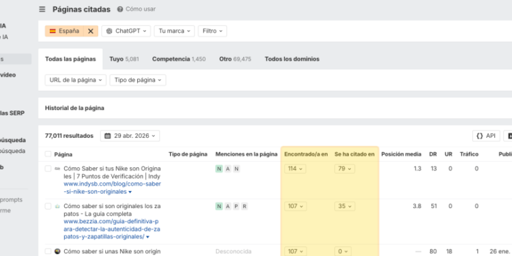Click the vídeo sidebar item
Viewport: 512px width, 256px height.
point(8,75)
